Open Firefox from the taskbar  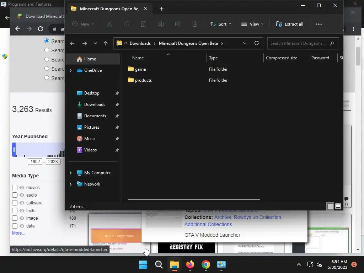point(190,264)
